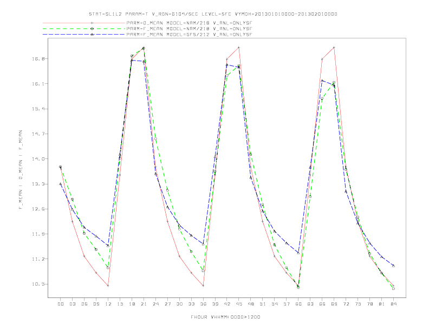The image size is (429, 331).
Task: Click x-axis forecast hour label 21
Action: 144,304
